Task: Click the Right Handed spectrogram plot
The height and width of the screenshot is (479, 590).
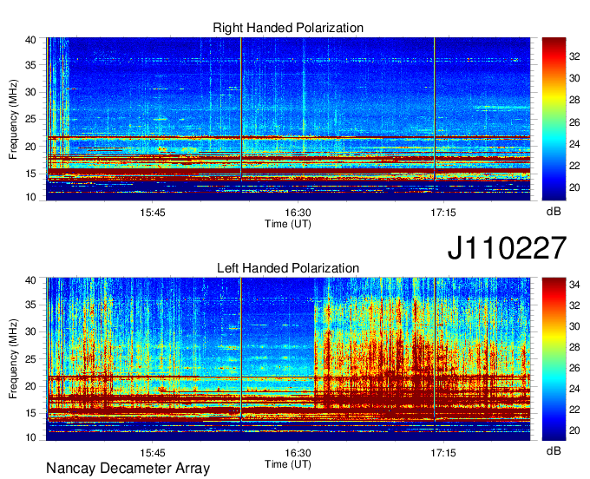Action: (288, 119)
